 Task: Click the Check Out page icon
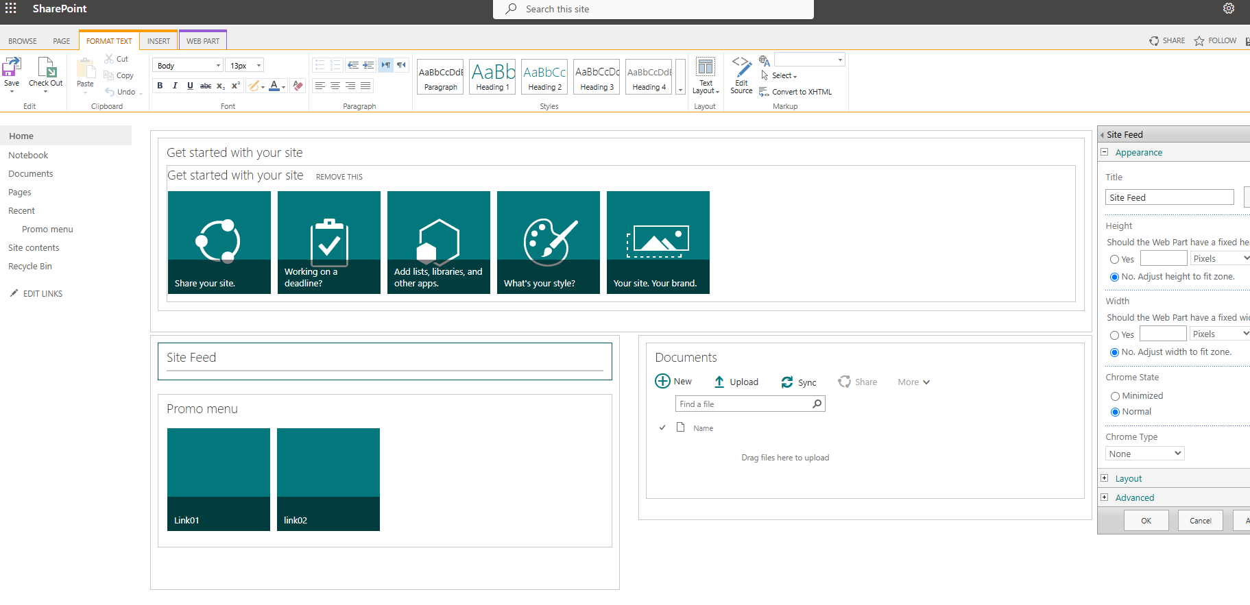[x=46, y=67]
